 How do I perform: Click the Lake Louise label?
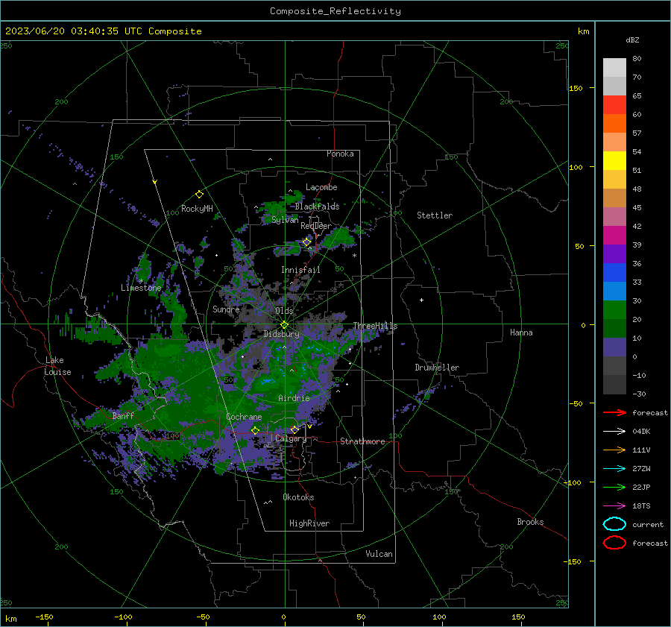click(57, 366)
